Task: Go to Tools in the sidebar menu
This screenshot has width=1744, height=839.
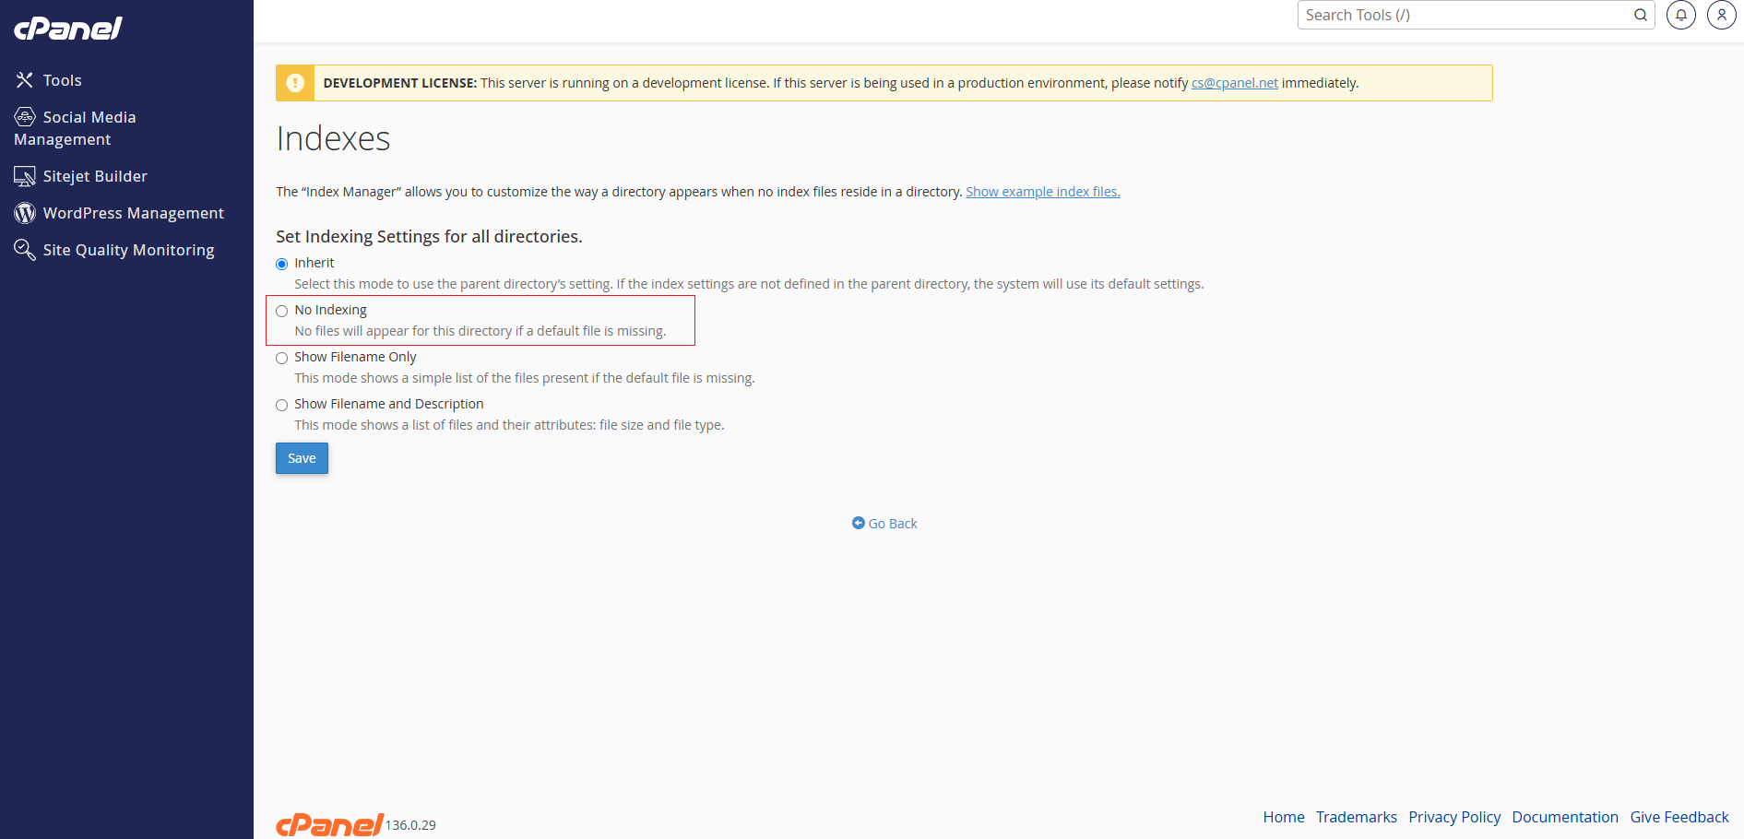Action: [63, 80]
